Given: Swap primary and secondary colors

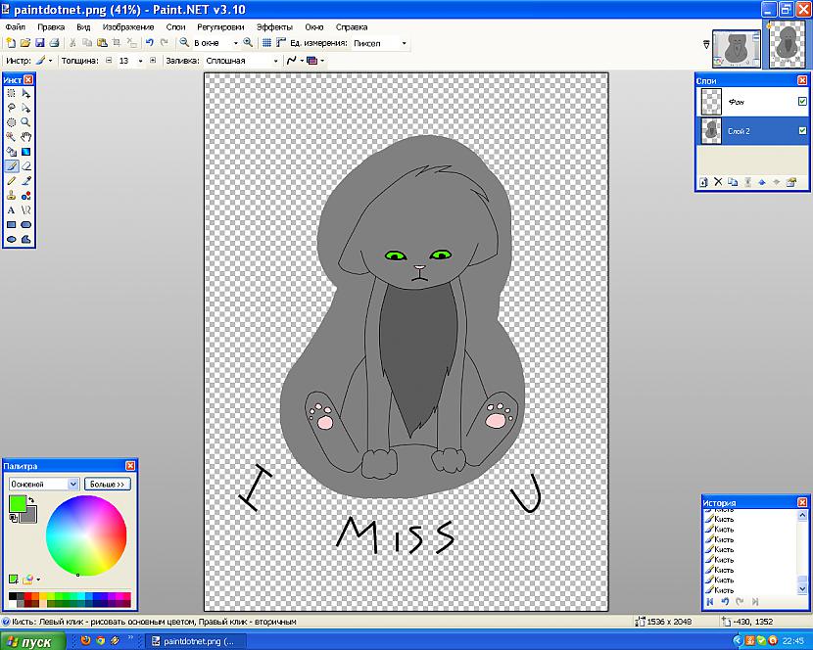Looking at the screenshot, I should (x=31, y=499).
